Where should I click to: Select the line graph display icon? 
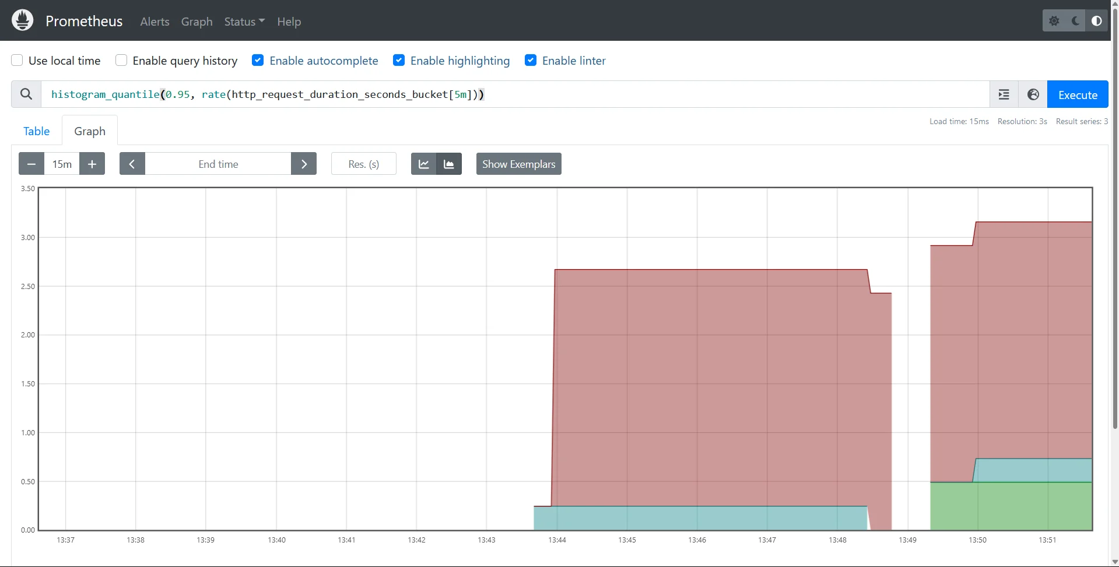pyautogui.click(x=423, y=164)
